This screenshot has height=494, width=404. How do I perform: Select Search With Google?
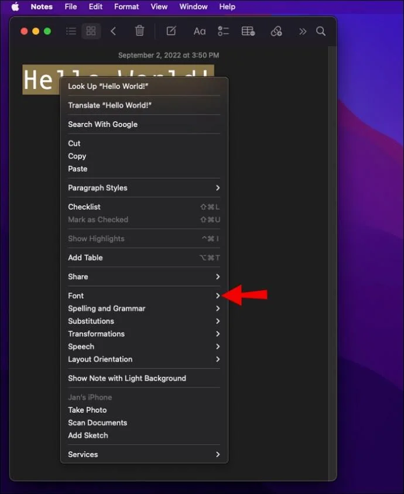pyautogui.click(x=144, y=125)
